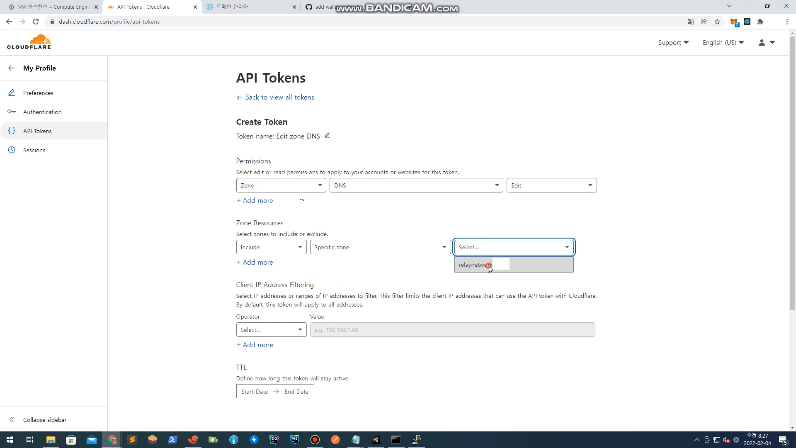
Task: Click the Cloudflare logo
Action: click(29, 42)
